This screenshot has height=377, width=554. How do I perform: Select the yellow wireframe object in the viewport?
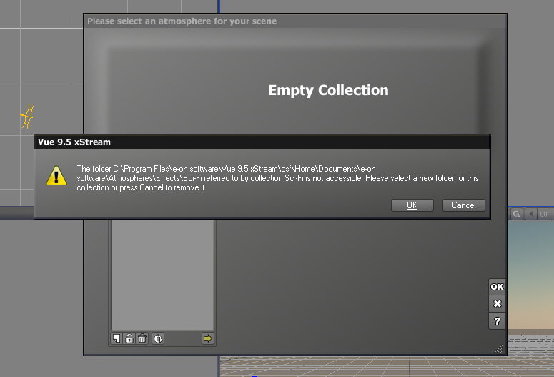coord(28,117)
